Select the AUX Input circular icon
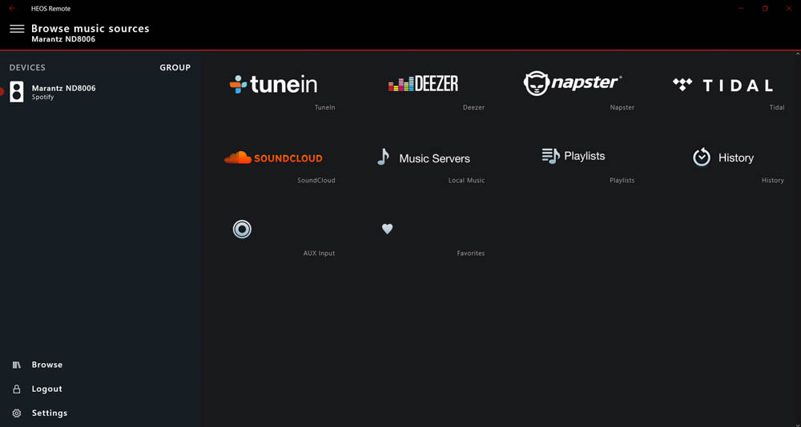This screenshot has width=801, height=427. 242,229
